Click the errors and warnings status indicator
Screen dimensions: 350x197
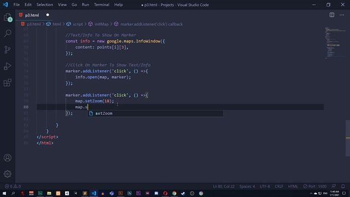(13, 186)
